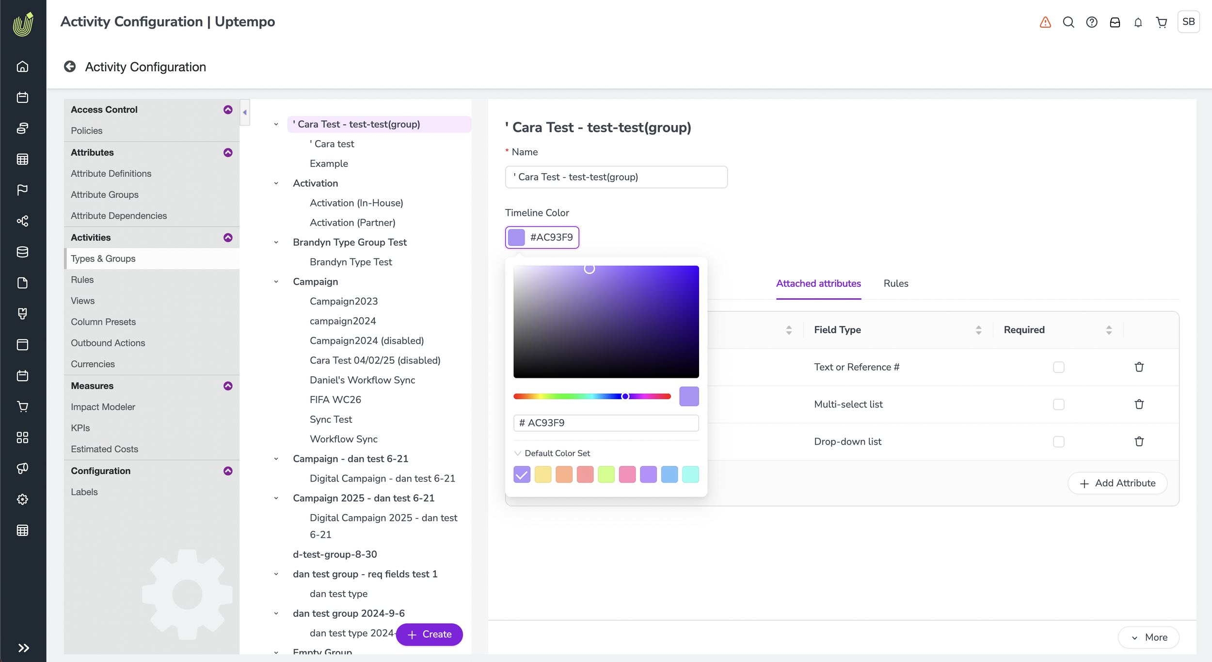
Task: Open the home icon in left sidebar
Action: [22, 66]
